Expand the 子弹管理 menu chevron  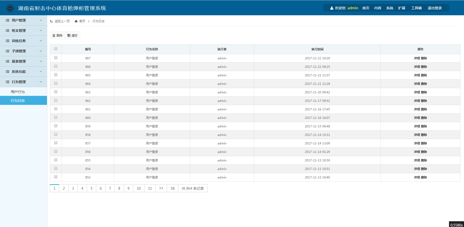pyautogui.click(x=41, y=51)
